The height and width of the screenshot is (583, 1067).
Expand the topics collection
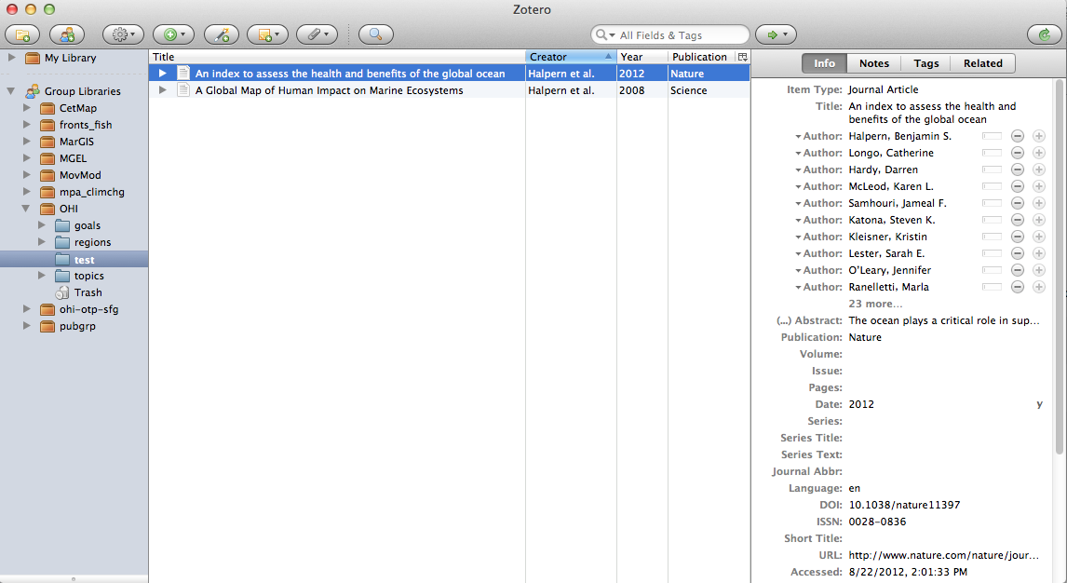click(42, 276)
